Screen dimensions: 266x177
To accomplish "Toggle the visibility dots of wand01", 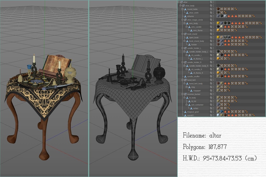I will [x=214, y=115].
